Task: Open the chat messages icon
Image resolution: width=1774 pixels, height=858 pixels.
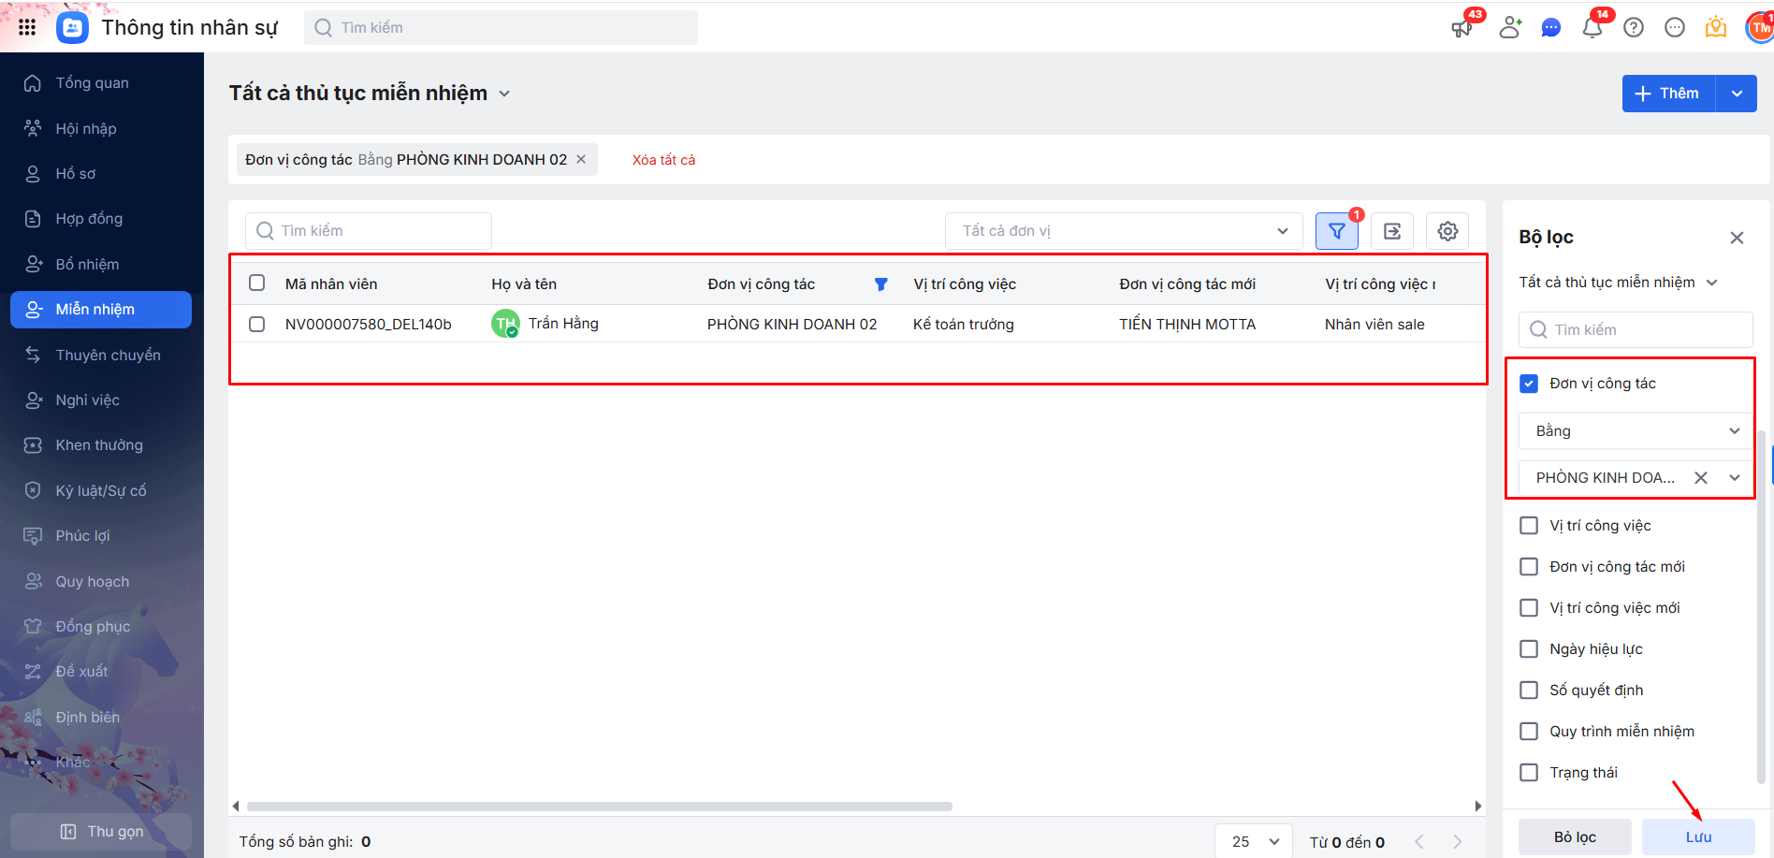Action: pyautogui.click(x=1550, y=28)
